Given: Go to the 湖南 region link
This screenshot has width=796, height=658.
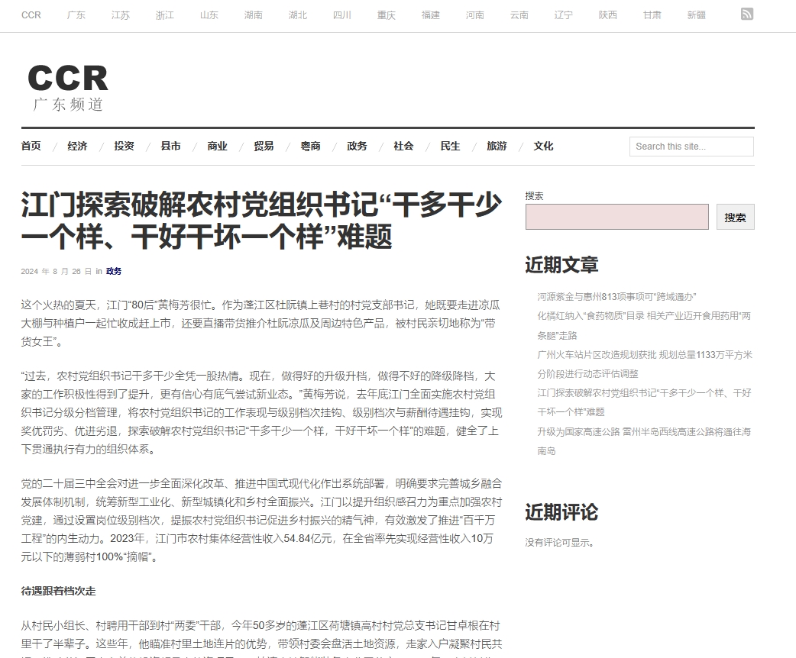Looking at the screenshot, I should pyautogui.click(x=253, y=15).
